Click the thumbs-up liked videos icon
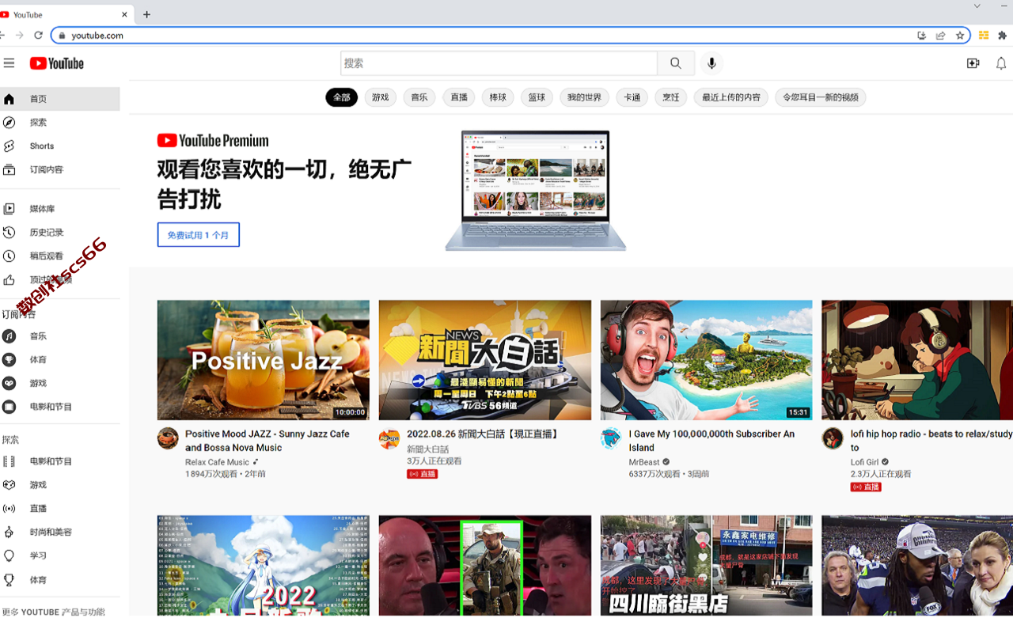The width and height of the screenshot is (1013, 633). coord(9,279)
